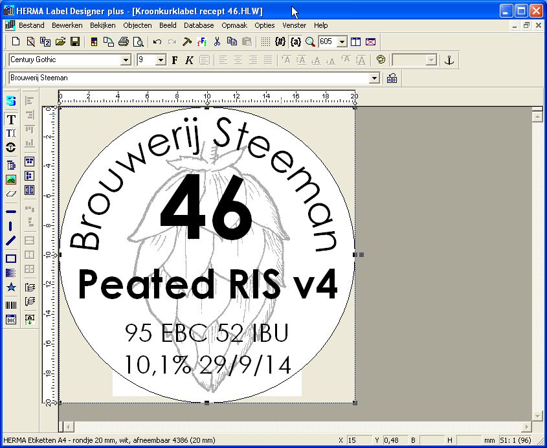The height and width of the screenshot is (448, 547).
Task: Click the Save diskette icon
Action: pos(75,42)
